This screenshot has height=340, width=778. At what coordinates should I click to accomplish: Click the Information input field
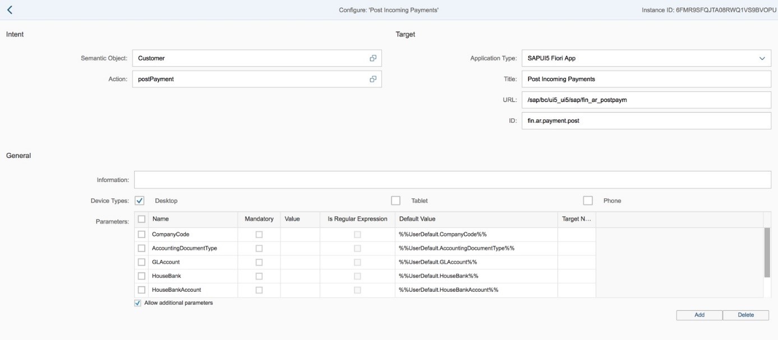[452, 180]
